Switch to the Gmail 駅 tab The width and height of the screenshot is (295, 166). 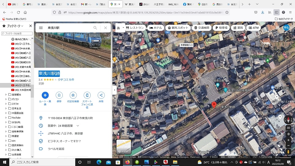[86, 4]
